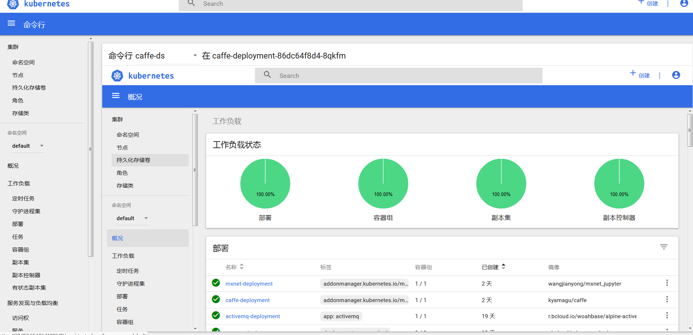Sort the table by the 名称 column arrows
The width and height of the screenshot is (693, 335).
coord(241,267)
